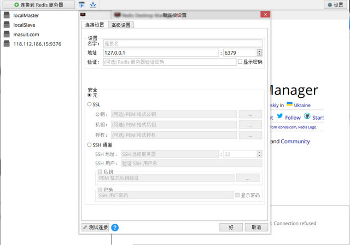The height and width of the screenshot is (245, 350).
Task: Cancel the dialog with 取消 button
Action: pos(256,227)
